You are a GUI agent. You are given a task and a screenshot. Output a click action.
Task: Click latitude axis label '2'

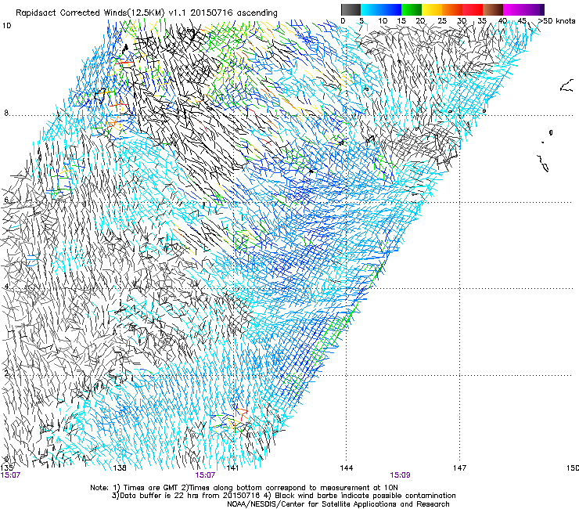[6, 374]
